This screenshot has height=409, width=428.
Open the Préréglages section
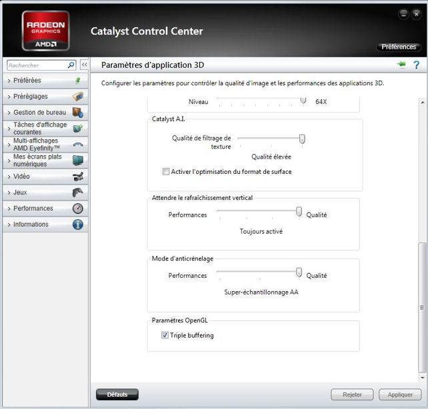[45, 97]
